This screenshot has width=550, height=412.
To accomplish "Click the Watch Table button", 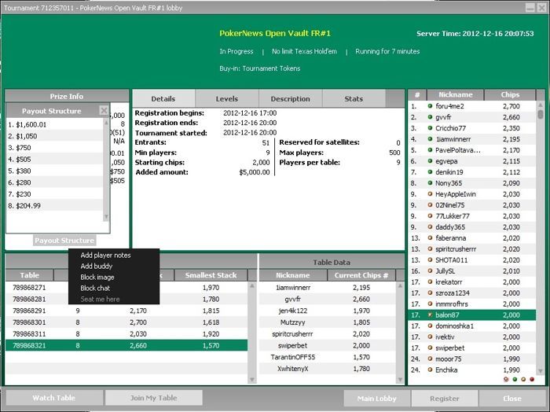I will pos(54,398).
